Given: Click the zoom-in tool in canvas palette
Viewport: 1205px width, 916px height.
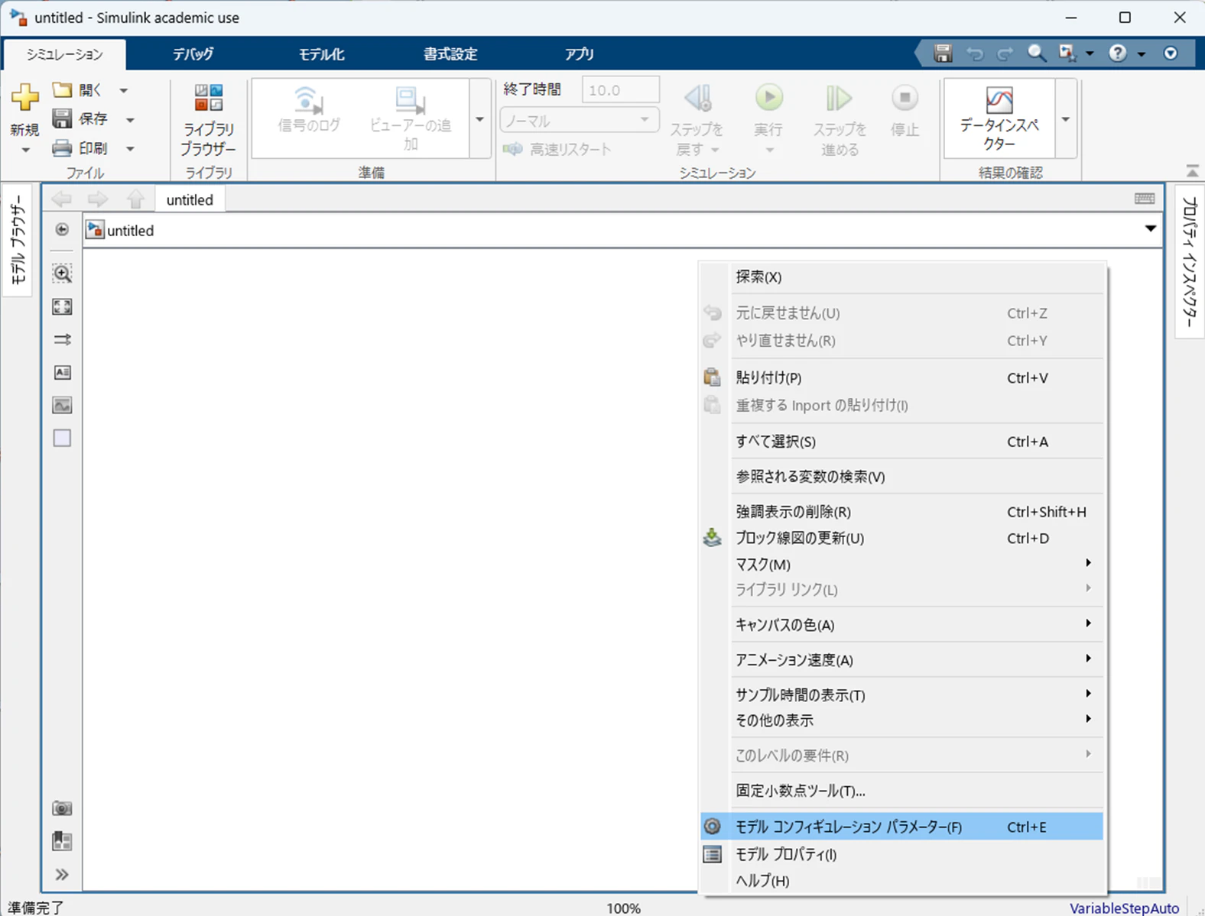Looking at the screenshot, I should [x=62, y=274].
